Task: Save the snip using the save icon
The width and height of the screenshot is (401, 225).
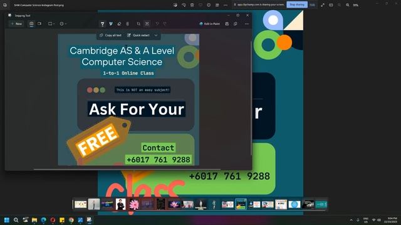Action: point(227,24)
